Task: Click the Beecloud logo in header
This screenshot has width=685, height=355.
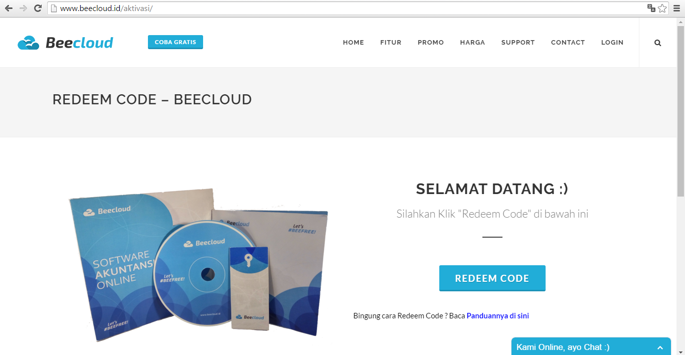Action: click(x=65, y=43)
